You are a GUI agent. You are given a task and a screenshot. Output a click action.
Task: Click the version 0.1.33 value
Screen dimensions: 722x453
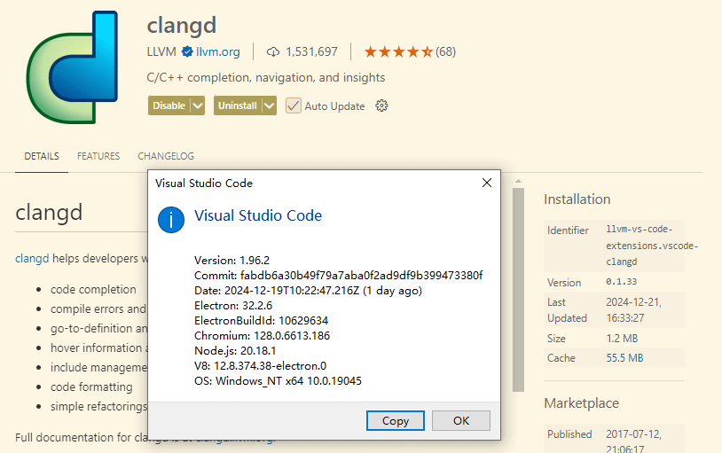pos(622,282)
